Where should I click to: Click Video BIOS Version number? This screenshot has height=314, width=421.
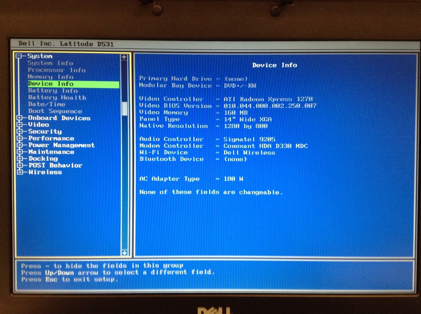270,106
